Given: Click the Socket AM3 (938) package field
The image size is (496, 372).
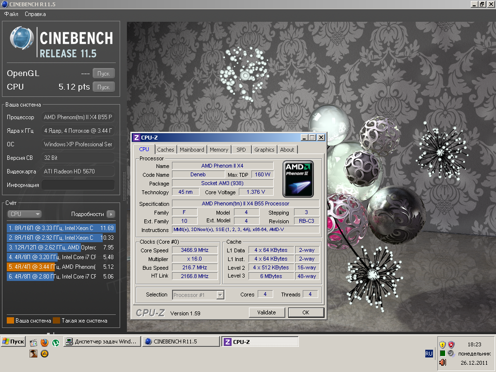Looking at the screenshot, I should click(222, 183).
